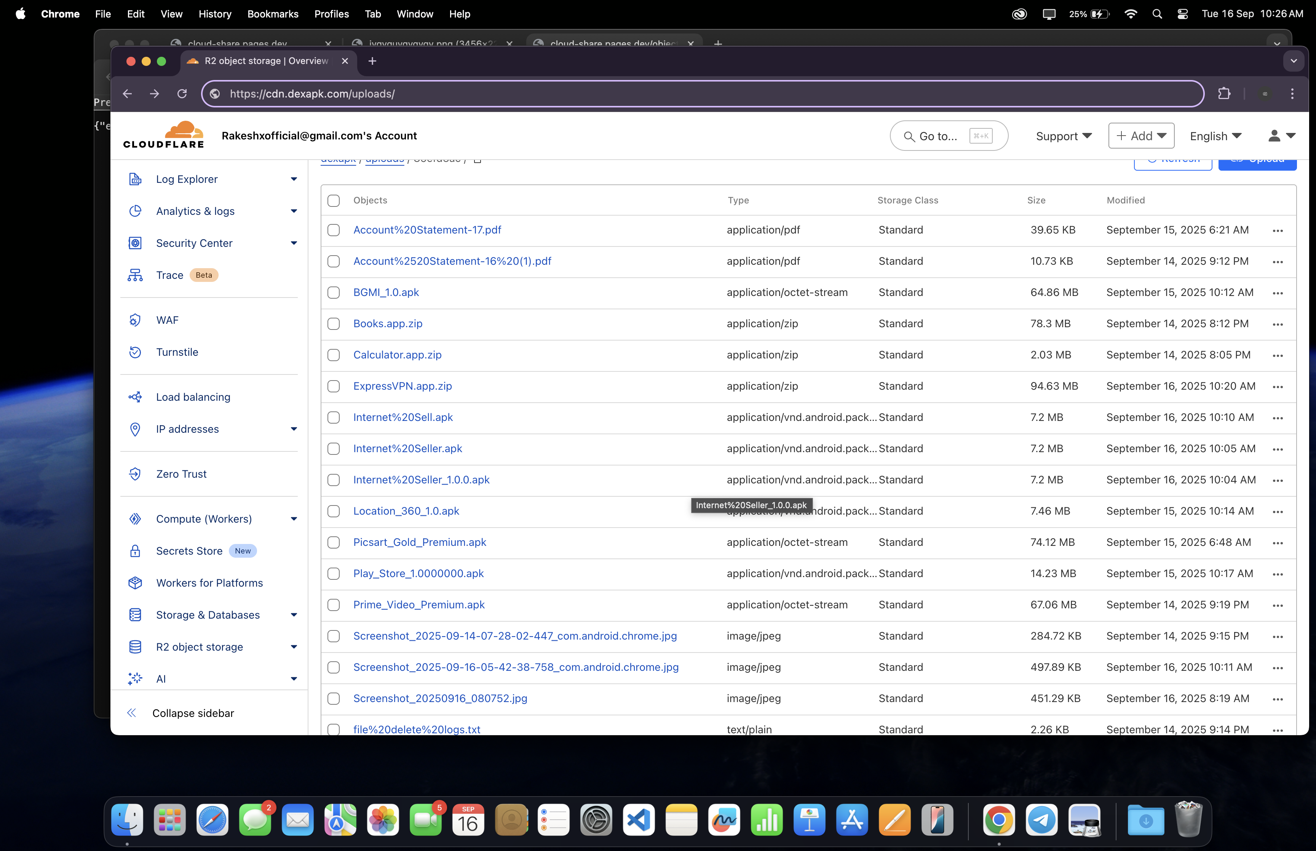Image resolution: width=1316 pixels, height=851 pixels.
Task: Check the Account%20Statement-17.pdf checkbox
Action: point(334,230)
